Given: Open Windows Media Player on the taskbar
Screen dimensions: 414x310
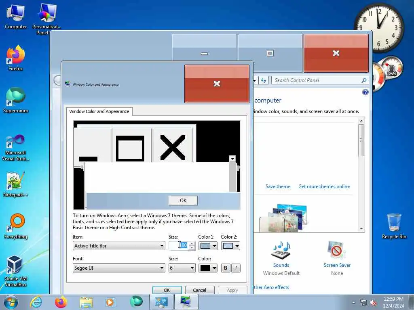Looking at the screenshot, I should [x=110, y=302].
